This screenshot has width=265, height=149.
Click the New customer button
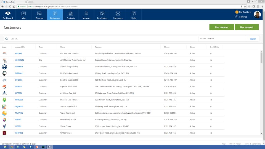222,27
